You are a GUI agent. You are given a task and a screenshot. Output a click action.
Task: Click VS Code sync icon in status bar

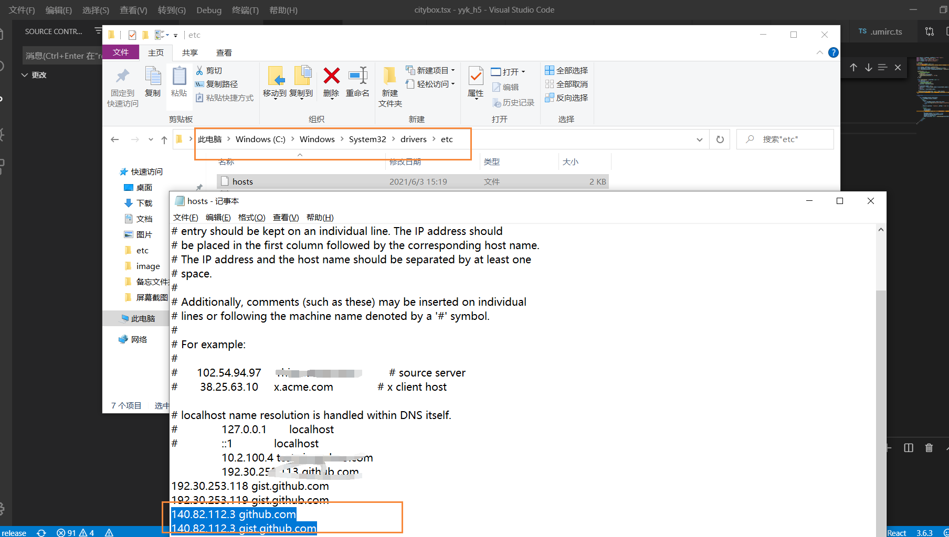pos(41,533)
